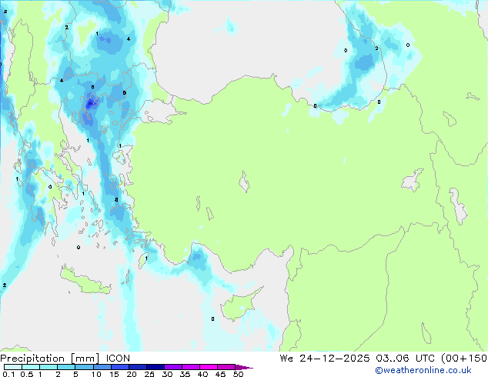Viewport: 488px width, 377px height.
Task: Click the 30–35 mm purple legend swatch
Action: point(173,367)
